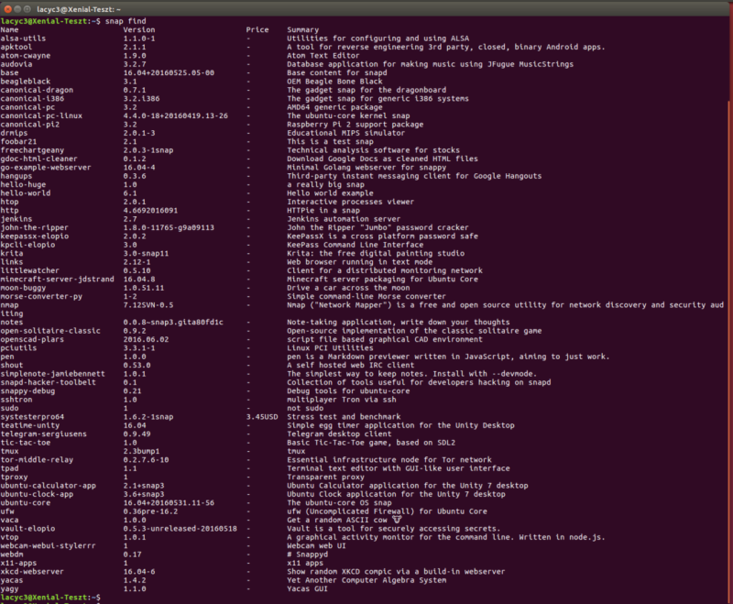Click the 'gdoc-html-cleaner' package name
Screen dimensions: 733x604
[x=38, y=159]
